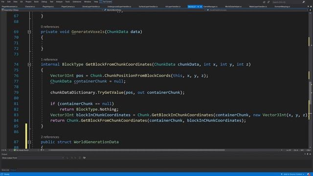
Task: Click the SPC indentation indicator
Action: [302, 150]
